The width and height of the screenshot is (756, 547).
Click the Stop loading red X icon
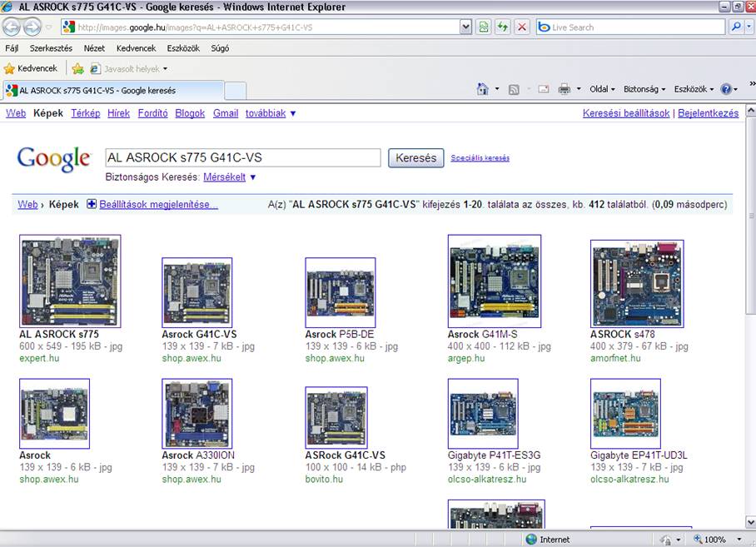pyautogui.click(x=522, y=27)
